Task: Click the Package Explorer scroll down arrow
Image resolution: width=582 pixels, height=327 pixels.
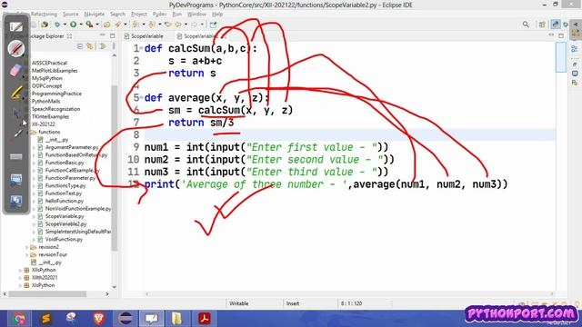Action: point(114,287)
